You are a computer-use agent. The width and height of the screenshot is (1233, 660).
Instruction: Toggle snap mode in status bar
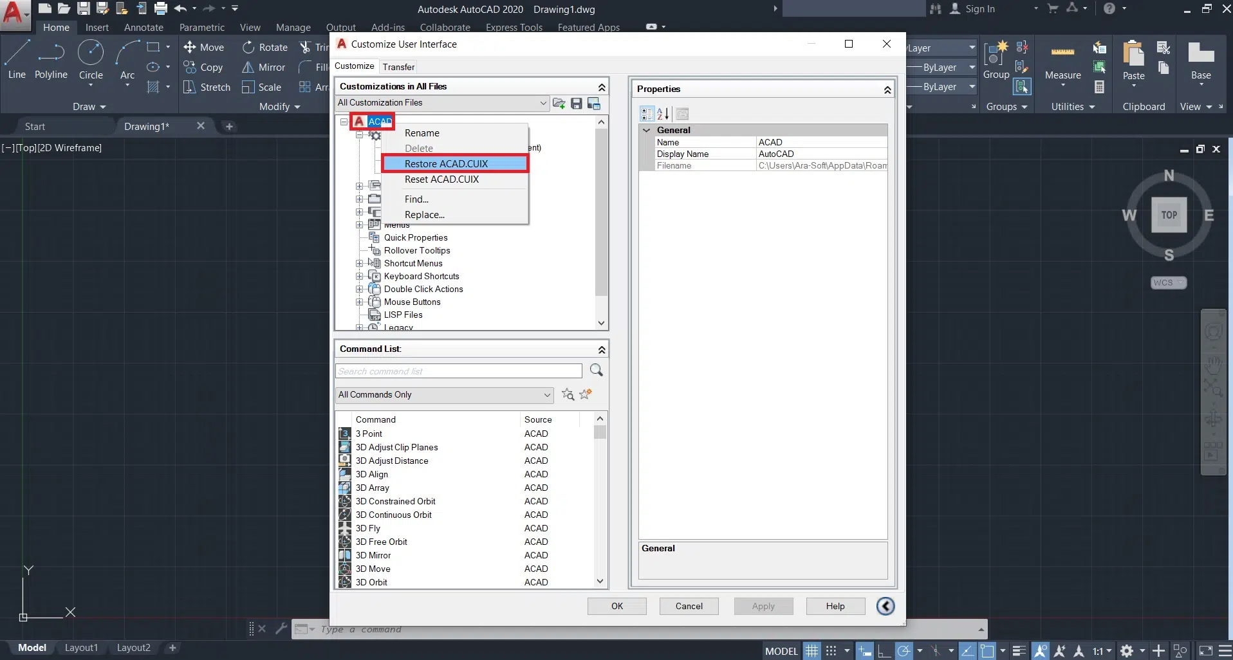(x=831, y=651)
